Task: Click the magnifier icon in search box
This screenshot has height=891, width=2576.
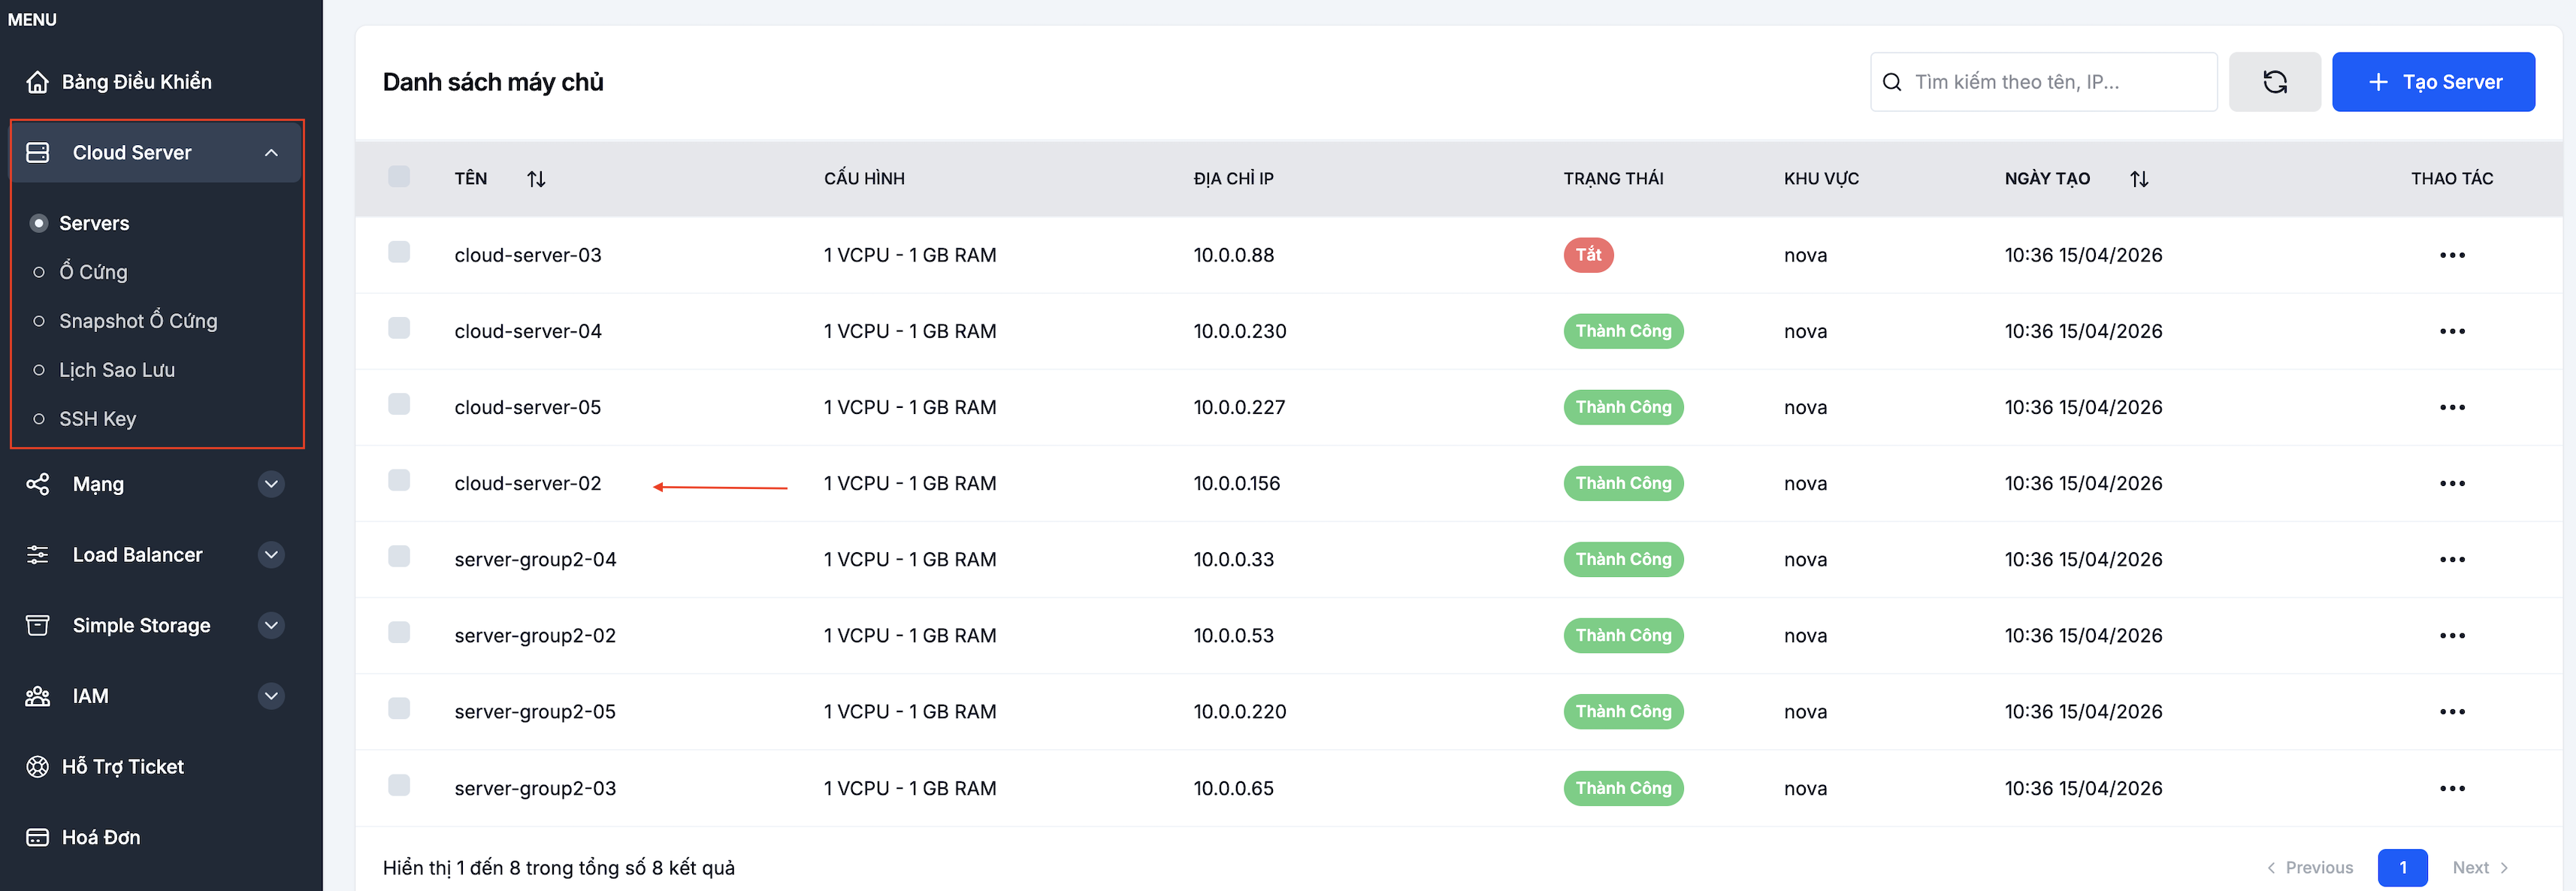Action: [x=1891, y=82]
